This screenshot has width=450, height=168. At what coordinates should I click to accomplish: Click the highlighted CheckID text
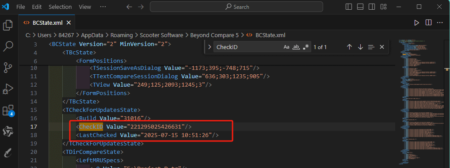91,126
